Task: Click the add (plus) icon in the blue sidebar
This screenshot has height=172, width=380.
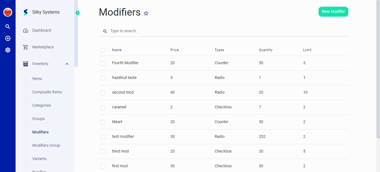Action: click(8, 38)
